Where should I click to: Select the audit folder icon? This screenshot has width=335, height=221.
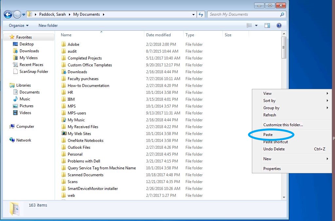(x=63, y=51)
